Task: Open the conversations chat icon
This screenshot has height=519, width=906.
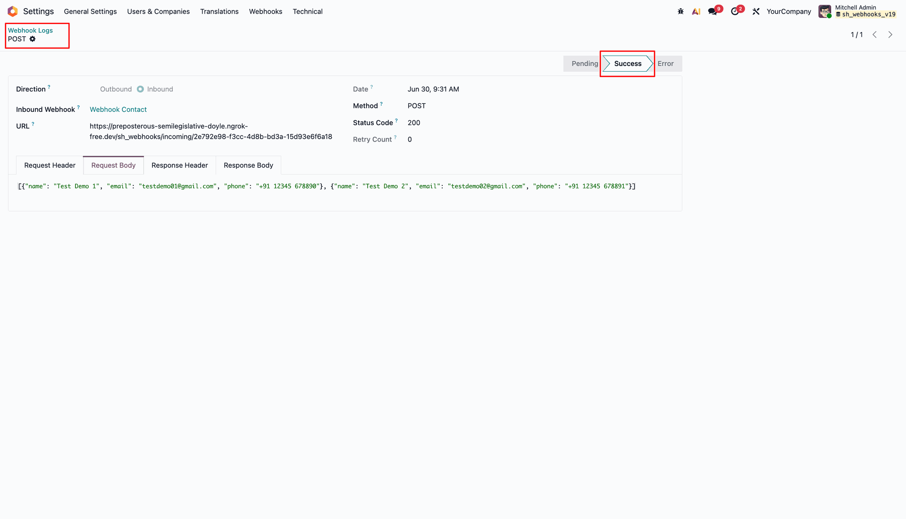Action: [713, 11]
